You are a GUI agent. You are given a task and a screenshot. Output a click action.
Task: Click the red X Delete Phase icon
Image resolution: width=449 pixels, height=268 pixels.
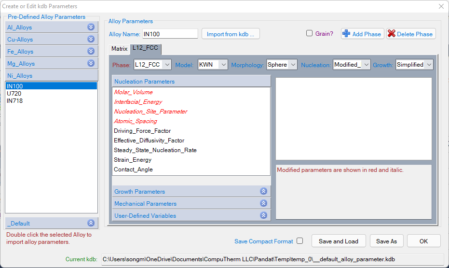click(392, 34)
